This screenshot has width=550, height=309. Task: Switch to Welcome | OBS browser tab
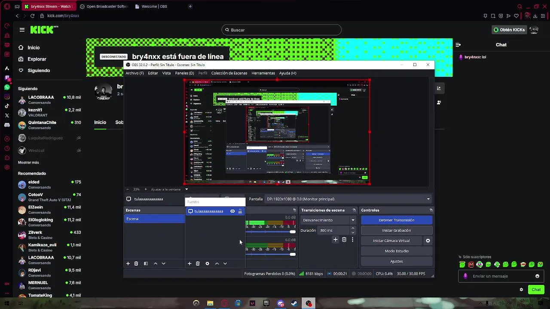pyautogui.click(x=155, y=6)
